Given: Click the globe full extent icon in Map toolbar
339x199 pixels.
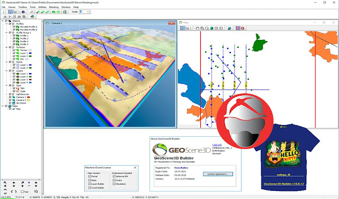Looking at the screenshot, I should click(212, 28).
